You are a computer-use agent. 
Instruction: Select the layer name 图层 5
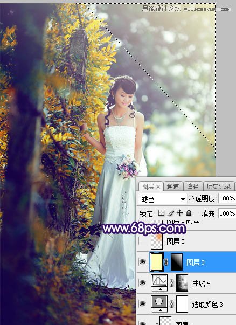(175, 241)
